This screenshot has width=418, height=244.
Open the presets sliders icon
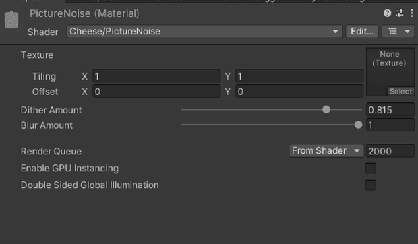point(399,13)
